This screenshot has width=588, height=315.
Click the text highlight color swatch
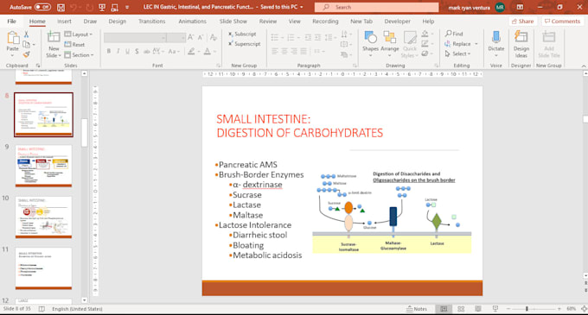pos(191,51)
